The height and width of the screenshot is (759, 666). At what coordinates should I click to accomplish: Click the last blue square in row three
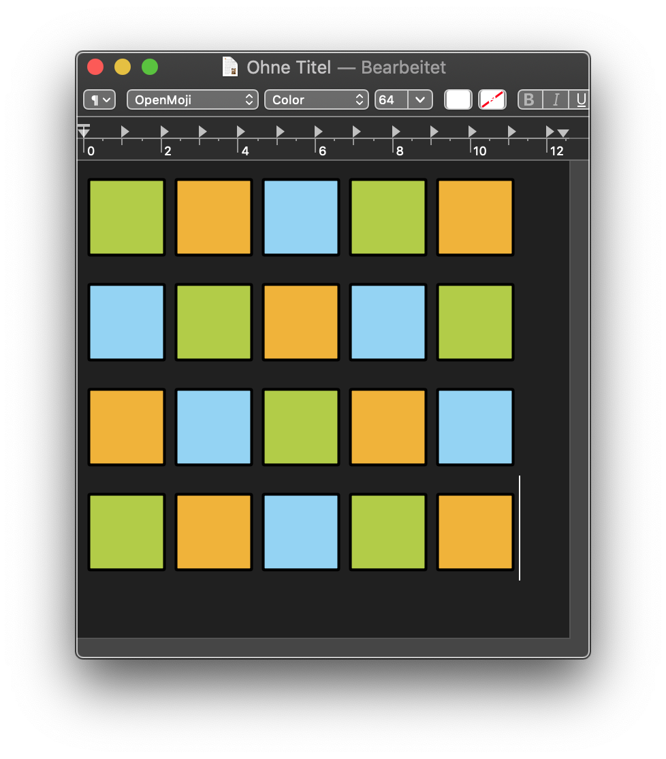475,427
